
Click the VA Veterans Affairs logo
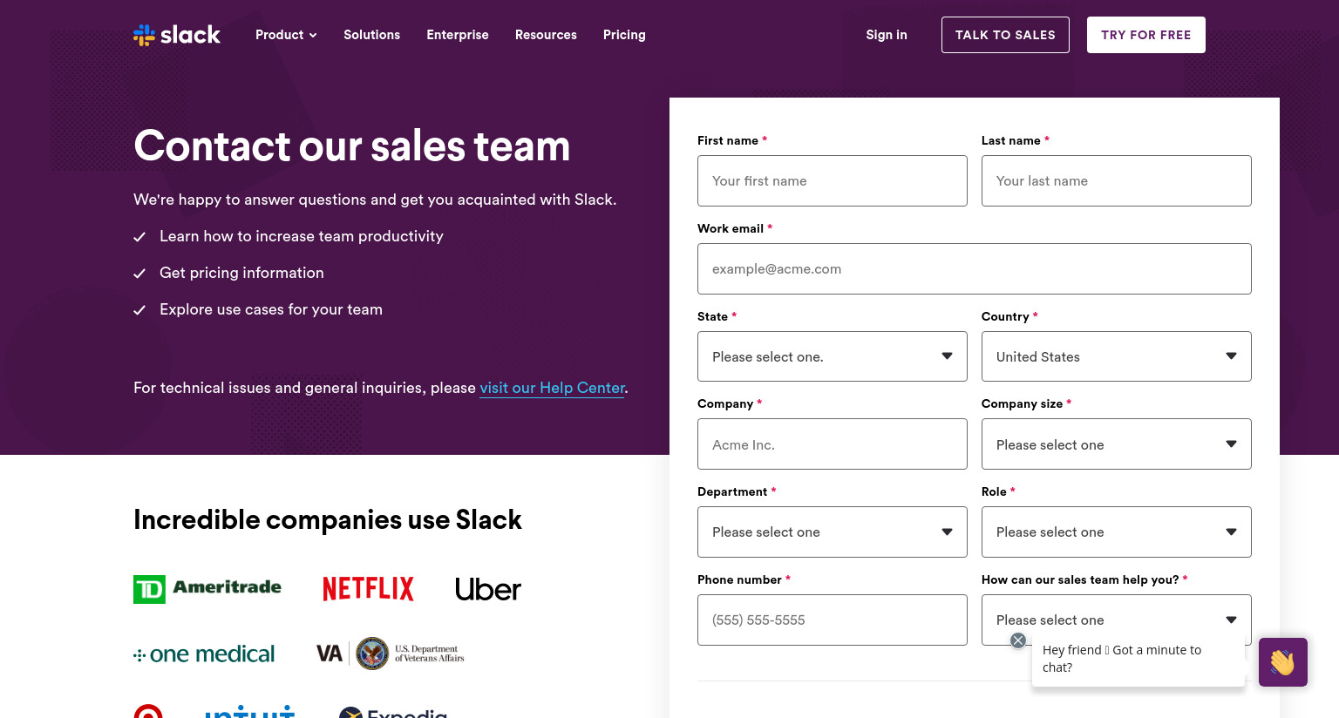pos(391,654)
